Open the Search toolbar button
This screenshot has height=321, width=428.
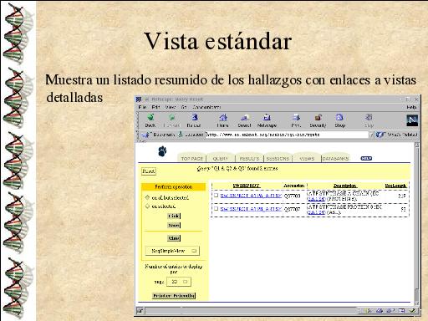point(244,120)
